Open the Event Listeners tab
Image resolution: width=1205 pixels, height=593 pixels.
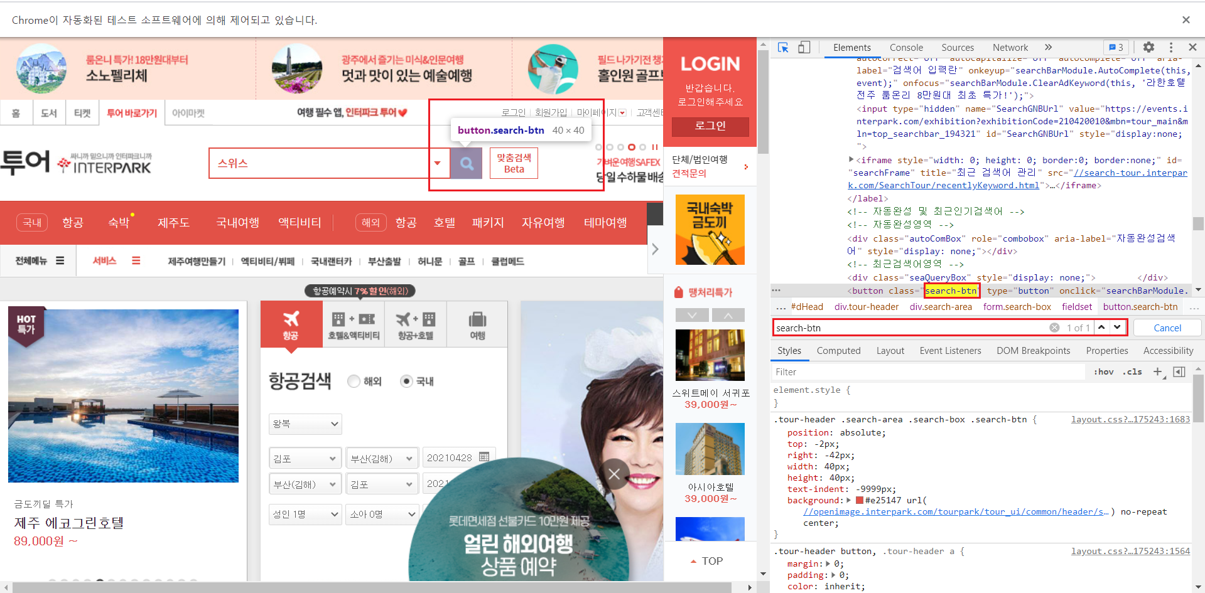(x=950, y=351)
